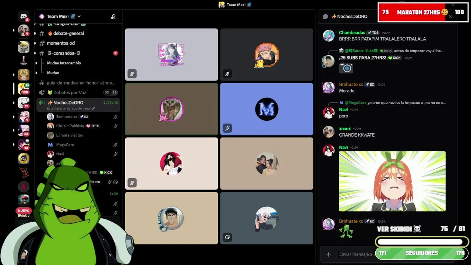The height and width of the screenshot is (265, 471).
Task: Click muted mic icon beside Brohuate xx
Action: [116, 117]
